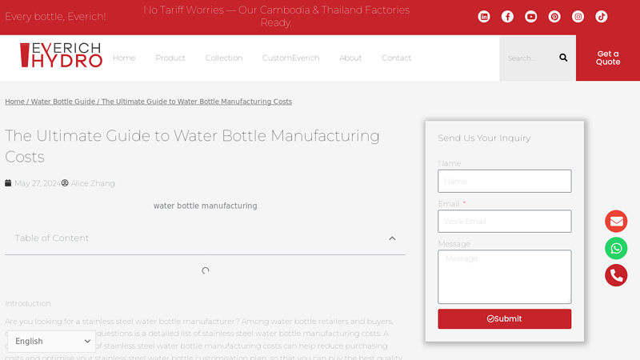The height and width of the screenshot is (360, 640).
Task: Click the article title heading
Action: (x=192, y=146)
